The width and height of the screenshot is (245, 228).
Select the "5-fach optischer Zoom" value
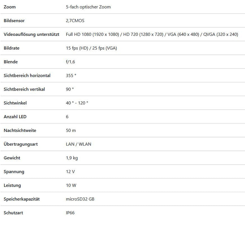click(x=88, y=7)
